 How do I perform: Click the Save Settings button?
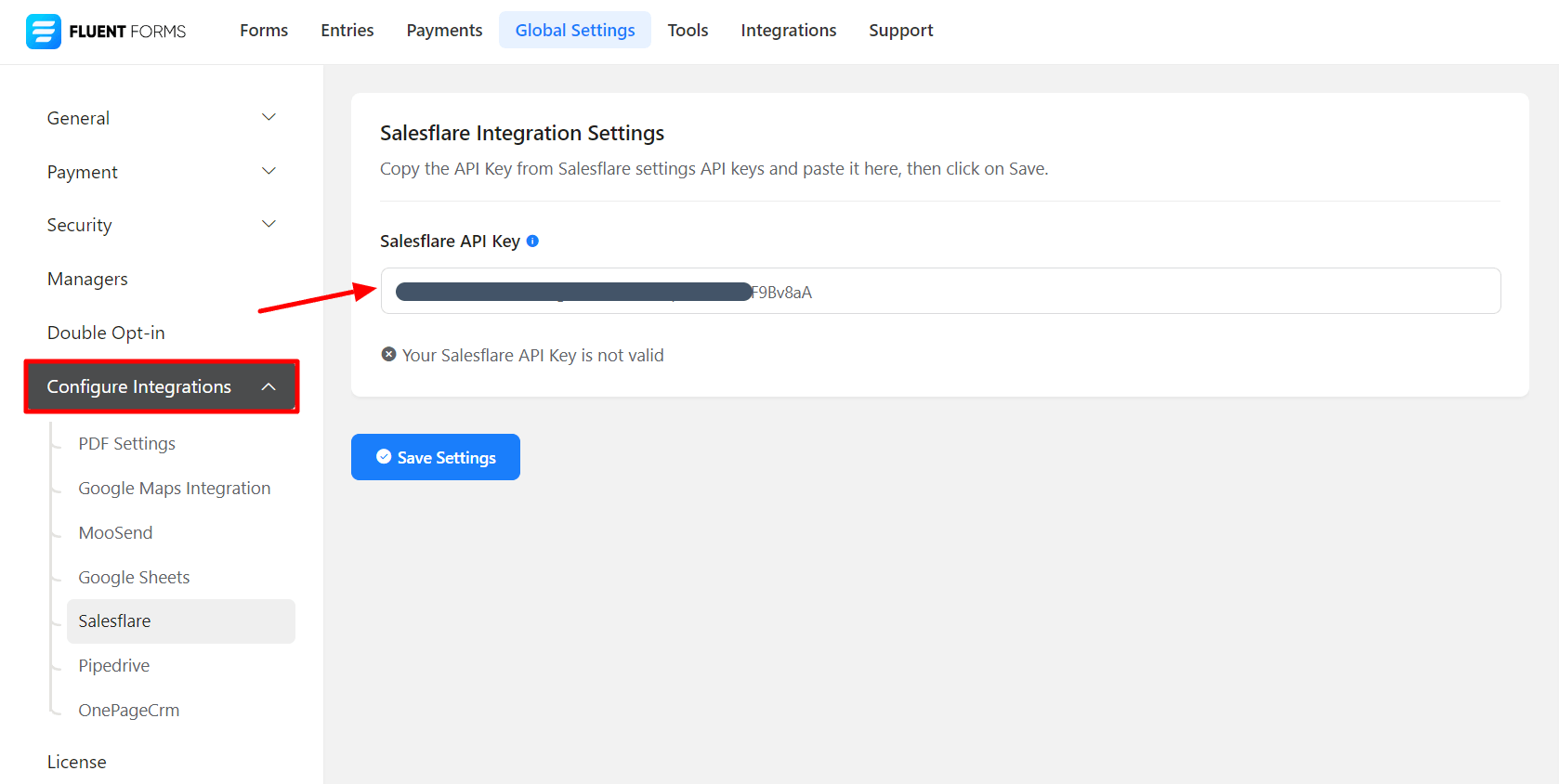click(x=435, y=457)
